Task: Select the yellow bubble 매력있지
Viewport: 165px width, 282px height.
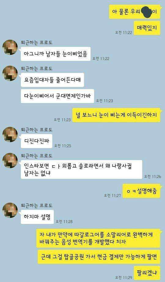Action: pyautogui.click(x=147, y=28)
